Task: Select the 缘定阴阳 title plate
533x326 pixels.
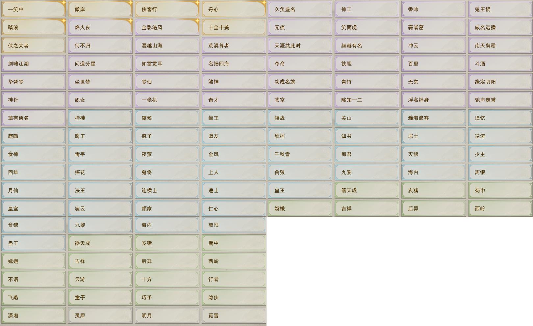Action: [500, 82]
